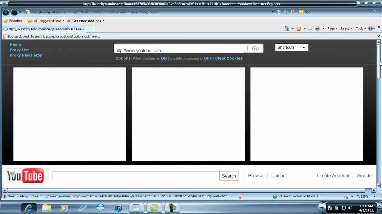The image size is (382, 214).
Task: Click the vertical scrollbar down arrow
Action: point(379,185)
